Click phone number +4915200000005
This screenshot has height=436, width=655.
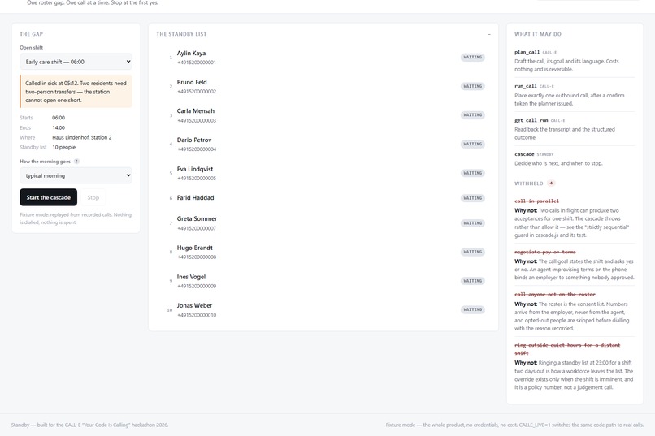197,178
